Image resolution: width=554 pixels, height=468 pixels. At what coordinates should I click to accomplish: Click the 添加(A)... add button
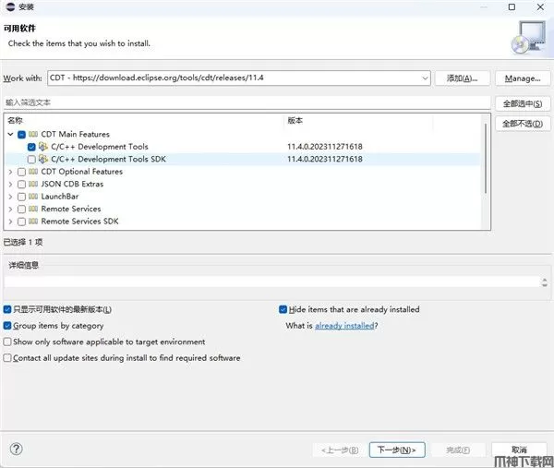point(463,78)
